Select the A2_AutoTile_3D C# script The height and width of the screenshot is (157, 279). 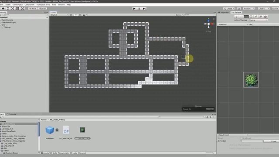coord(66,130)
